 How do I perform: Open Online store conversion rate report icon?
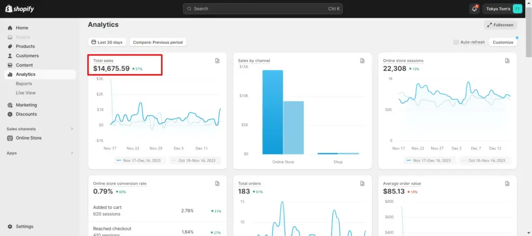(217, 184)
